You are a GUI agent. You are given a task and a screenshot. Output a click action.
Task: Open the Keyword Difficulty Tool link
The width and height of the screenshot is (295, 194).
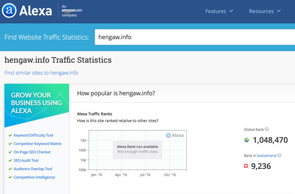click(33, 135)
